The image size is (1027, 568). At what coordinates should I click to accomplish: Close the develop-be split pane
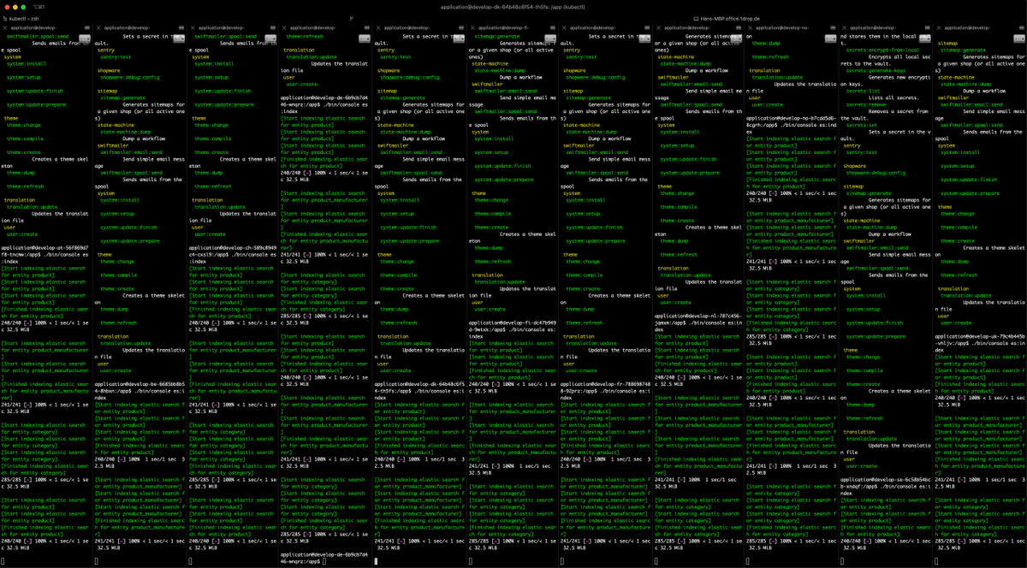(x=98, y=28)
